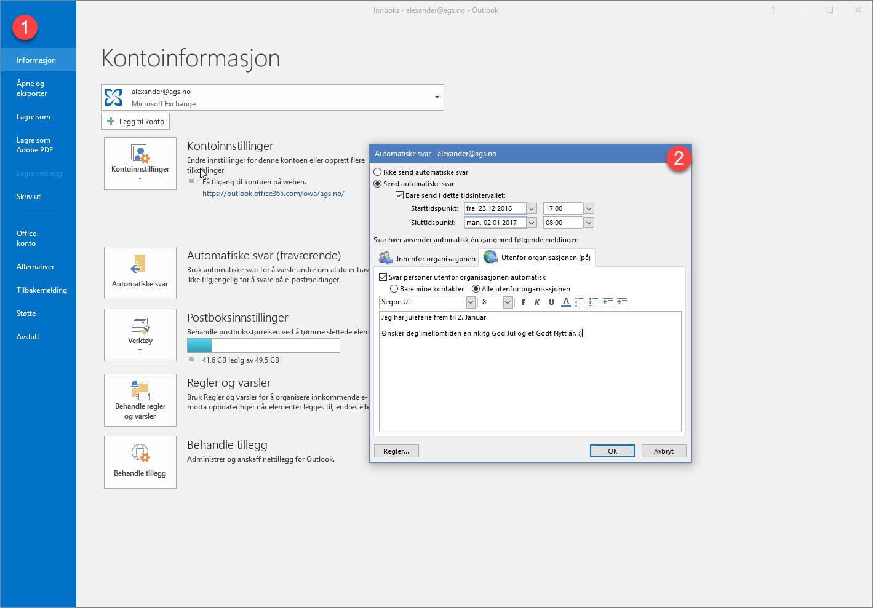Open font color picker in reply editor

(566, 302)
